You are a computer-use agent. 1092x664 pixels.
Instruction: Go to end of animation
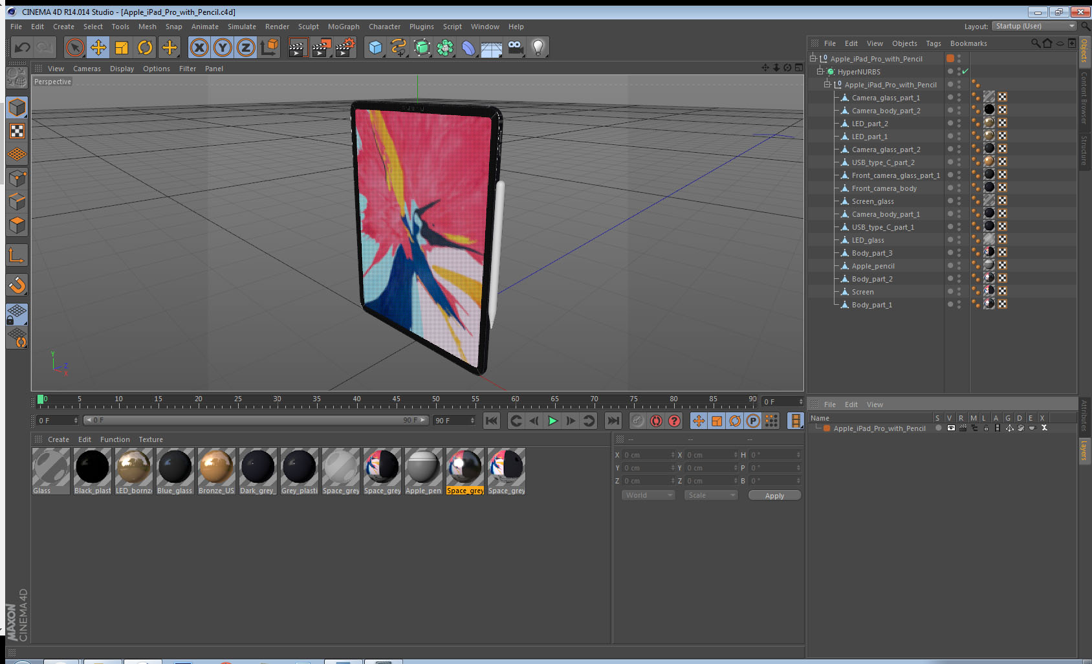(613, 421)
